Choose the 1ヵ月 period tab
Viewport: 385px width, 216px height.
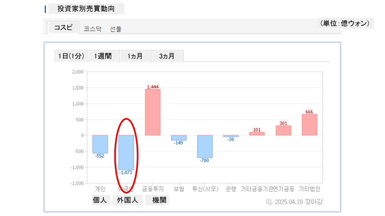tap(135, 56)
